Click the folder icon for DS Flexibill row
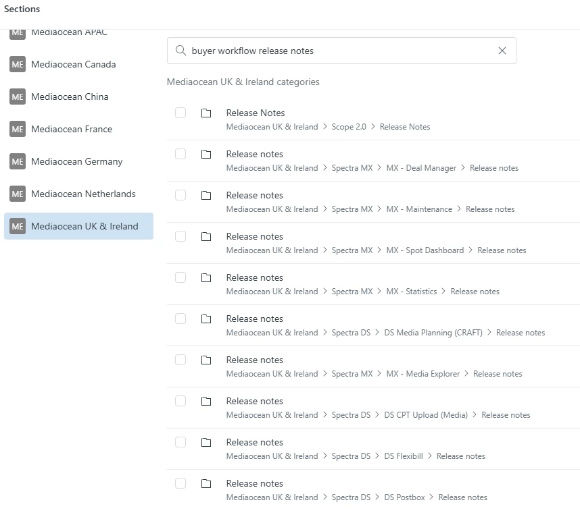 click(206, 443)
